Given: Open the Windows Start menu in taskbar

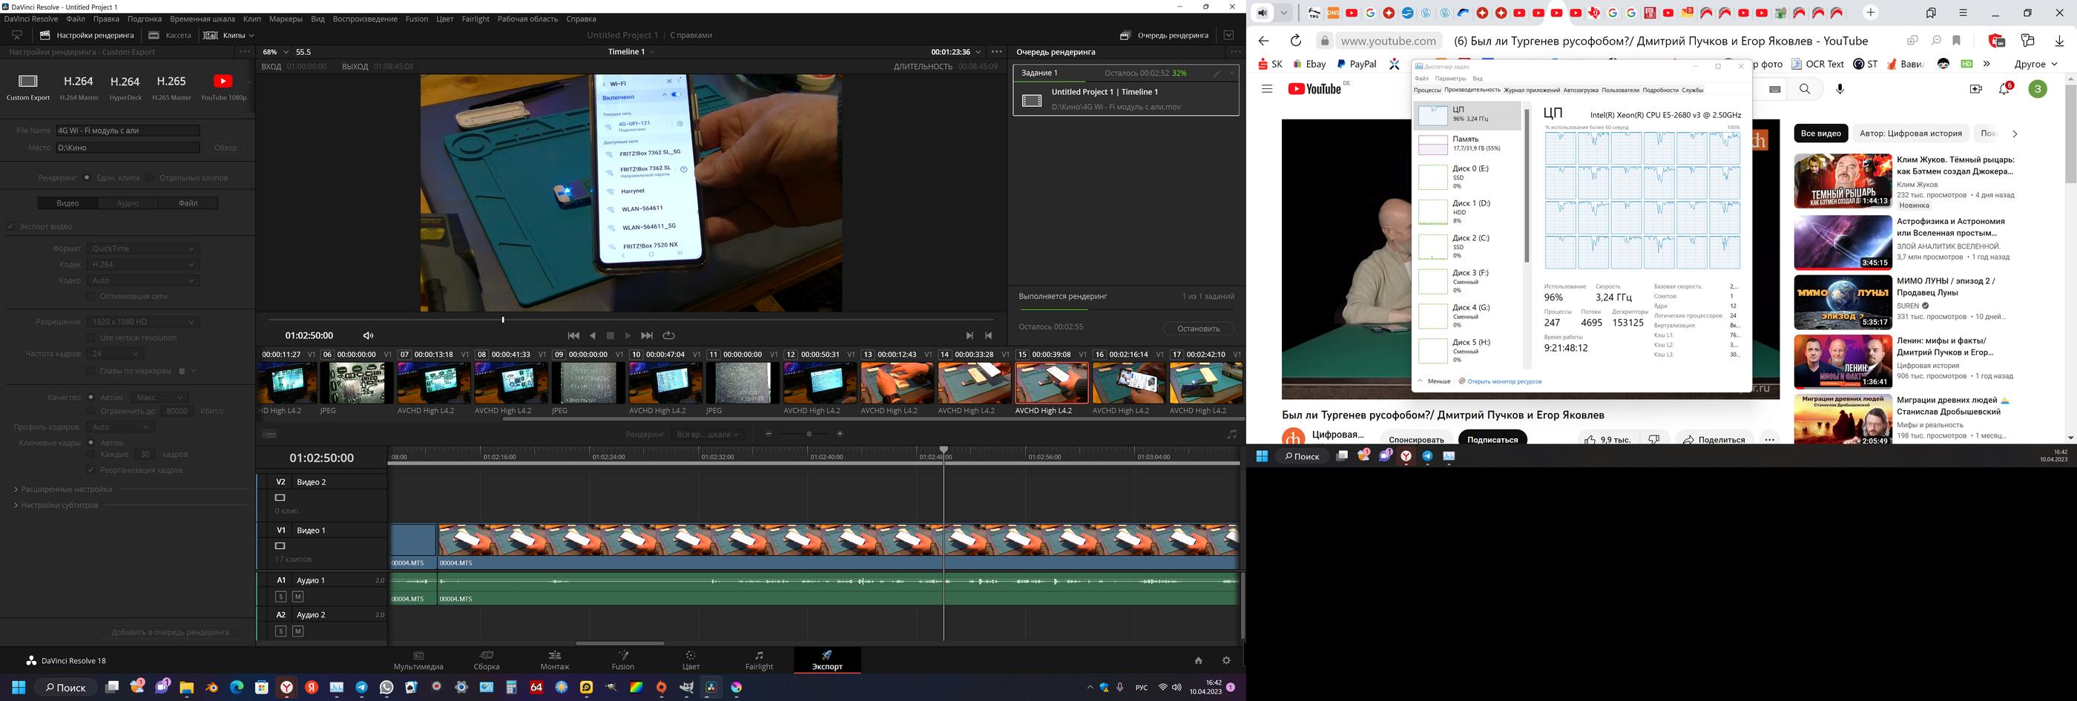Looking at the screenshot, I should [19, 688].
